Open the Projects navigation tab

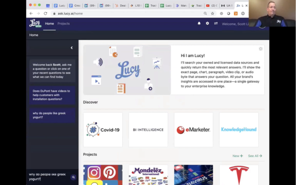64,24
